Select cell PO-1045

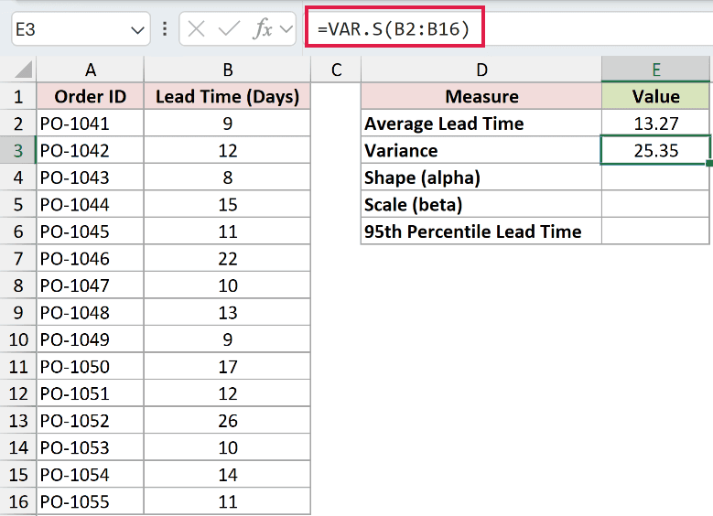point(90,231)
